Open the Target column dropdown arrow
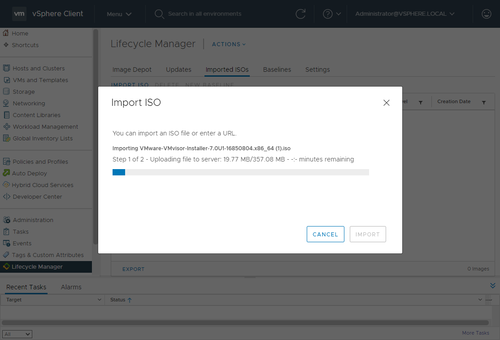Image resolution: width=500 pixels, height=340 pixels. tap(100, 300)
